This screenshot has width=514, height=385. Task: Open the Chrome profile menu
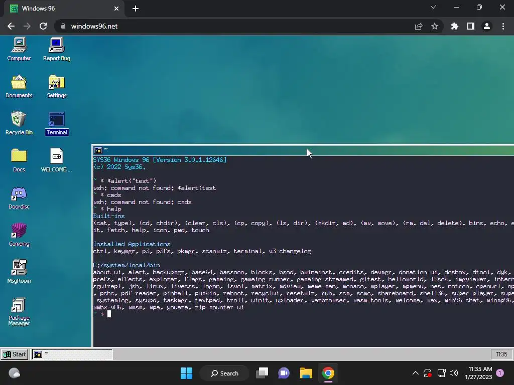tap(487, 26)
